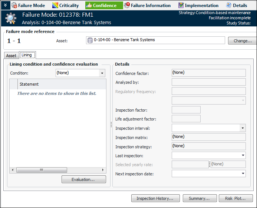Image resolution: width=257 pixels, height=208 pixels.
Task: Click the 'Study Status:' label
Action: click(238, 23)
